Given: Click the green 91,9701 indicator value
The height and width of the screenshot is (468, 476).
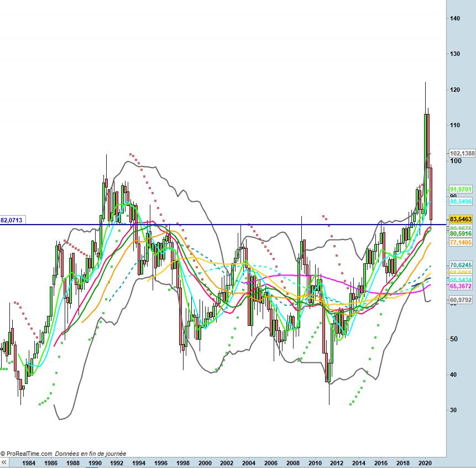Looking at the screenshot, I should coord(461,190).
